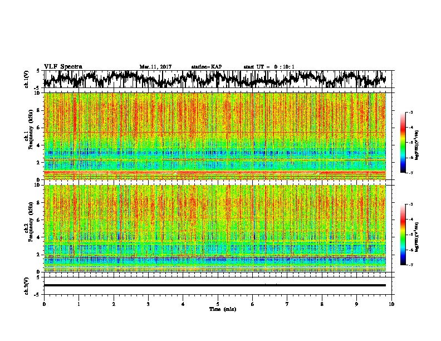
Task: Click the "Time (min)" axis label
Action: [x=223, y=309]
